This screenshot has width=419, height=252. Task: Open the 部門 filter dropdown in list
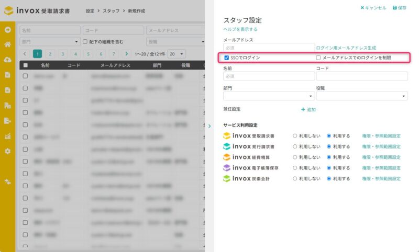pos(50,42)
